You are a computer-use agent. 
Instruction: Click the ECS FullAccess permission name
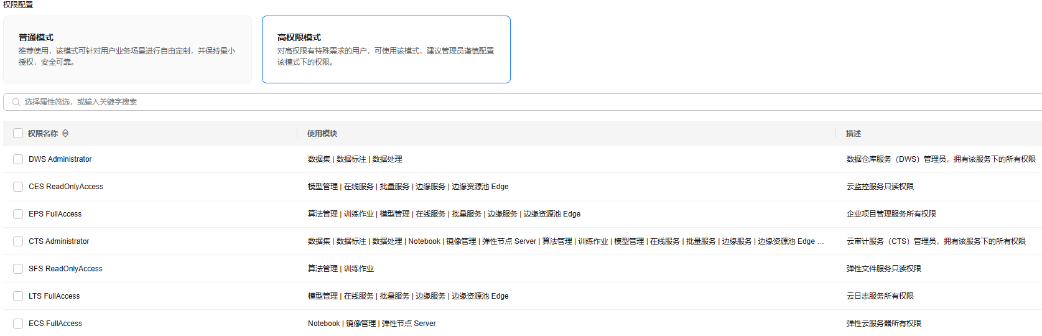pos(55,324)
